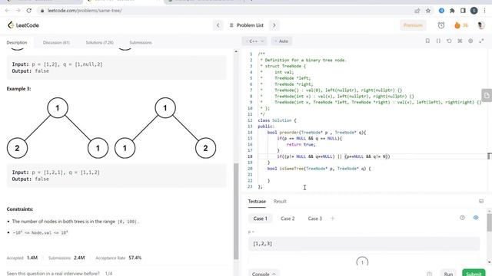Open the browser extensions puzzle icon
The height and width of the screenshot is (276, 492).
tap(452, 11)
